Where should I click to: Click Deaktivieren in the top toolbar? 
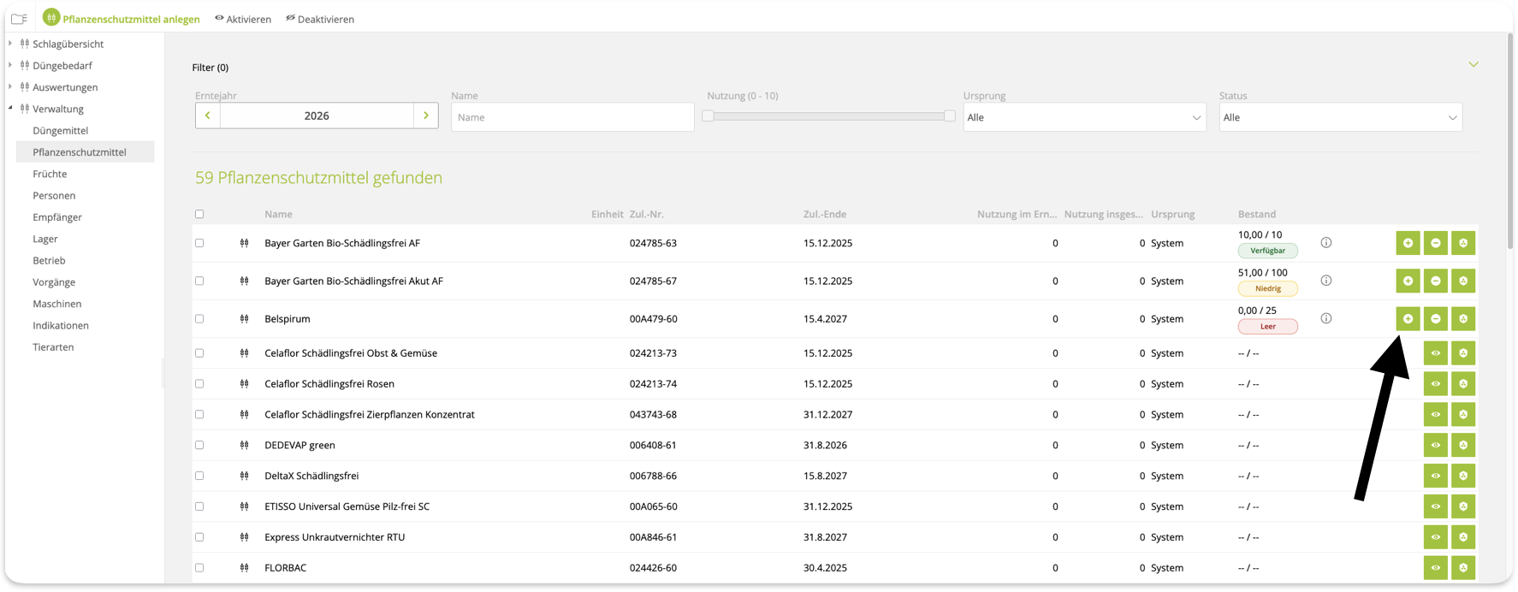(320, 19)
